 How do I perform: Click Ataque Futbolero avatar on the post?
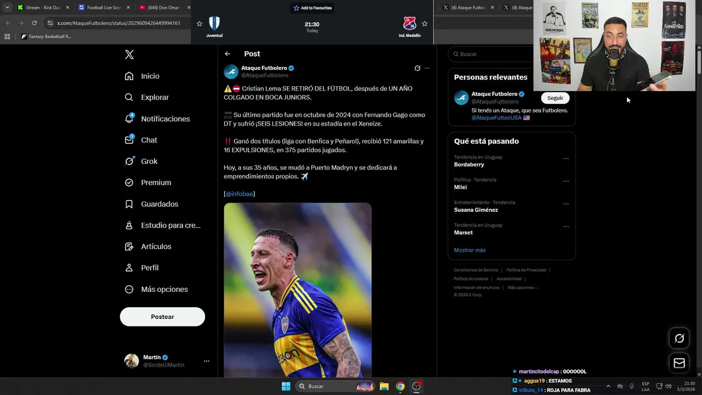[231, 71]
